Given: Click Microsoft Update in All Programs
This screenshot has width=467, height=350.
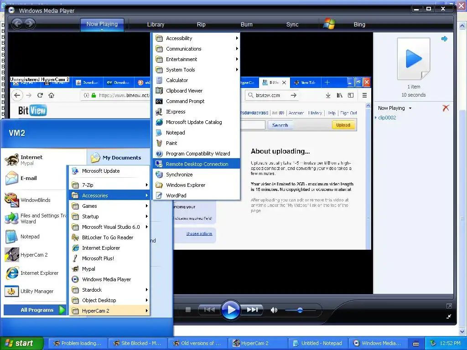Looking at the screenshot, I should (x=109, y=171).
